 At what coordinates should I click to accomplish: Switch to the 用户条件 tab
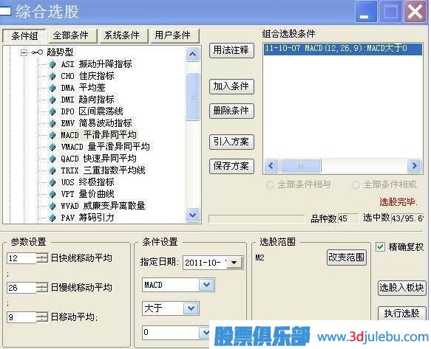pyautogui.click(x=172, y=35)
